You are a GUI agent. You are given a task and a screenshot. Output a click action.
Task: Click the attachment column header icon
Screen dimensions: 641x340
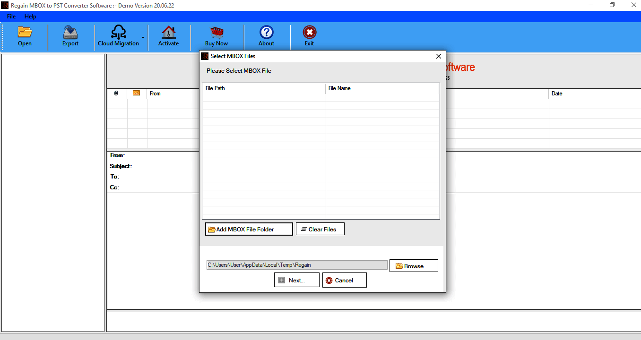pyautogui.click(x=116, y=93)
